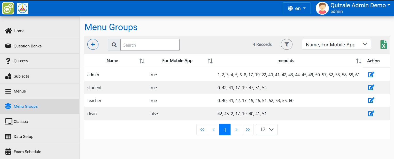Viewport: 394px width, 159px height.
Task: Click the search magnifier icon
Action: click(x=114, y=45)
